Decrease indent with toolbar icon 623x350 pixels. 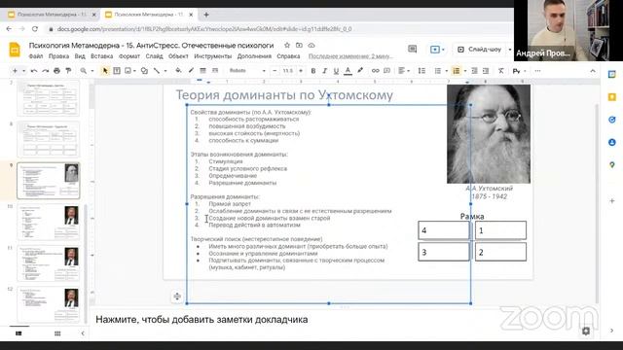474,71
